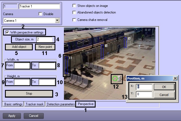
Task: Open position settings icon above the point's X
Action: [x=119, y=77]
